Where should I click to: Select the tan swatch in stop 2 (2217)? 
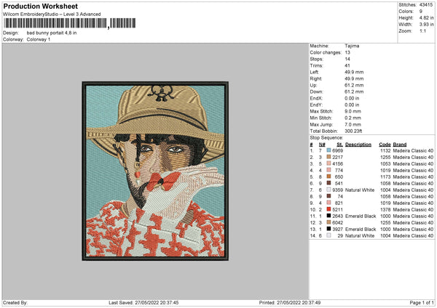pos(328,157)
